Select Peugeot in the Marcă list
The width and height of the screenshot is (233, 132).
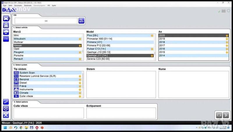[x=19, y=52]
